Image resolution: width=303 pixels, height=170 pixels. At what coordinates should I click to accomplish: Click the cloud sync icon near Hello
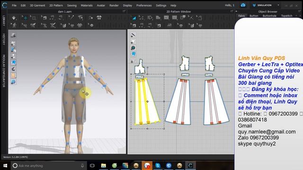coord(243,5)
